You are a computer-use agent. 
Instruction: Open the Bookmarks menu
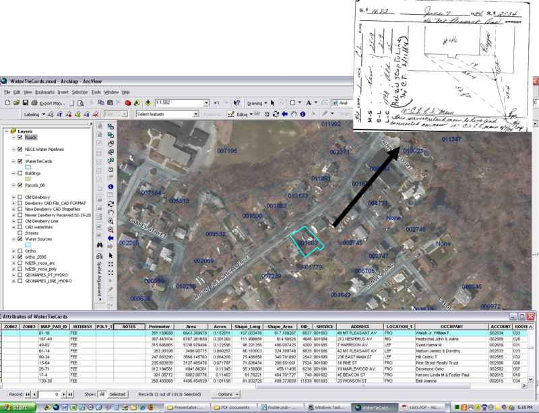[44, 92]
